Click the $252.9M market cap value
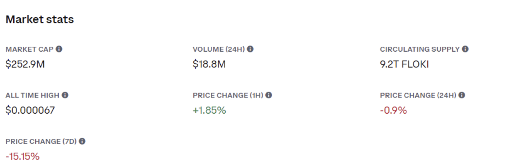The height and width of the screenshot is (168, 510). point(25,64)
